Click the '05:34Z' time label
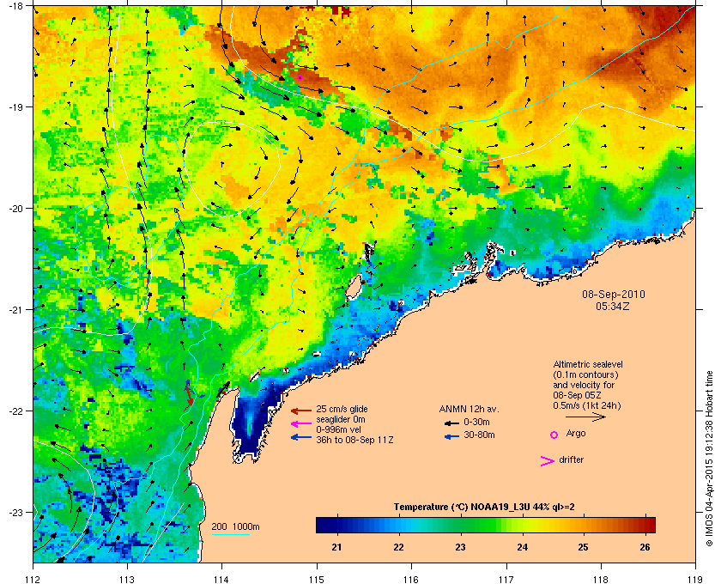Screen dimensions: 721x584 coord(613,306)
